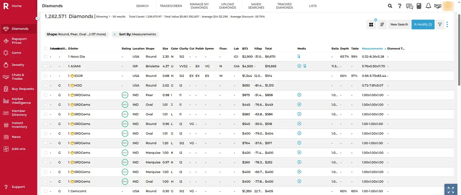
Task: Select the AJAMI row checkbox
Action: point(46,66)
